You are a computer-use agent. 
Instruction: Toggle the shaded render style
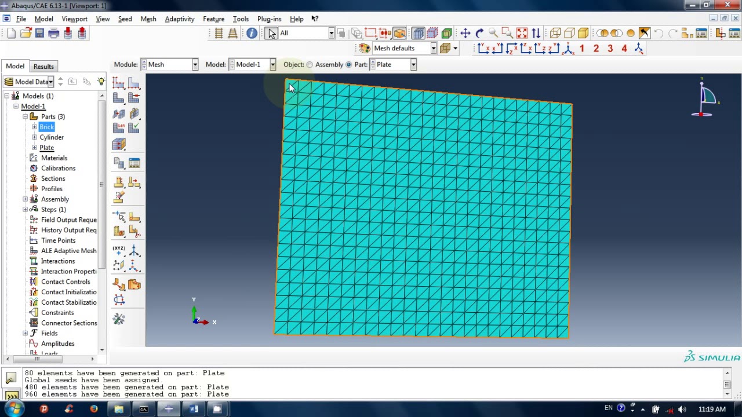tap(583, 33)
